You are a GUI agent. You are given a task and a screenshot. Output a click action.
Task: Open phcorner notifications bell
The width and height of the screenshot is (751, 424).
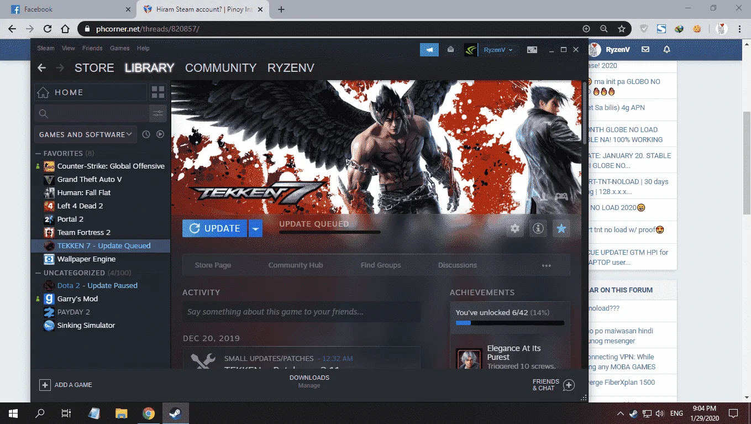click(666, 50)
